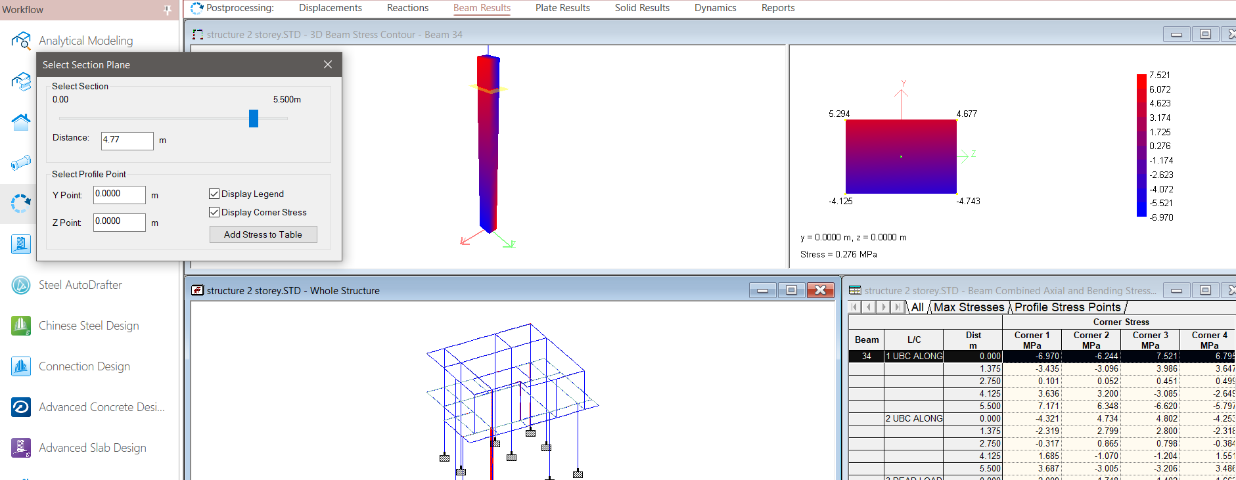Launch the Connection Design workflow icon
Screen dimensions: 1236x480
(21, 366)
